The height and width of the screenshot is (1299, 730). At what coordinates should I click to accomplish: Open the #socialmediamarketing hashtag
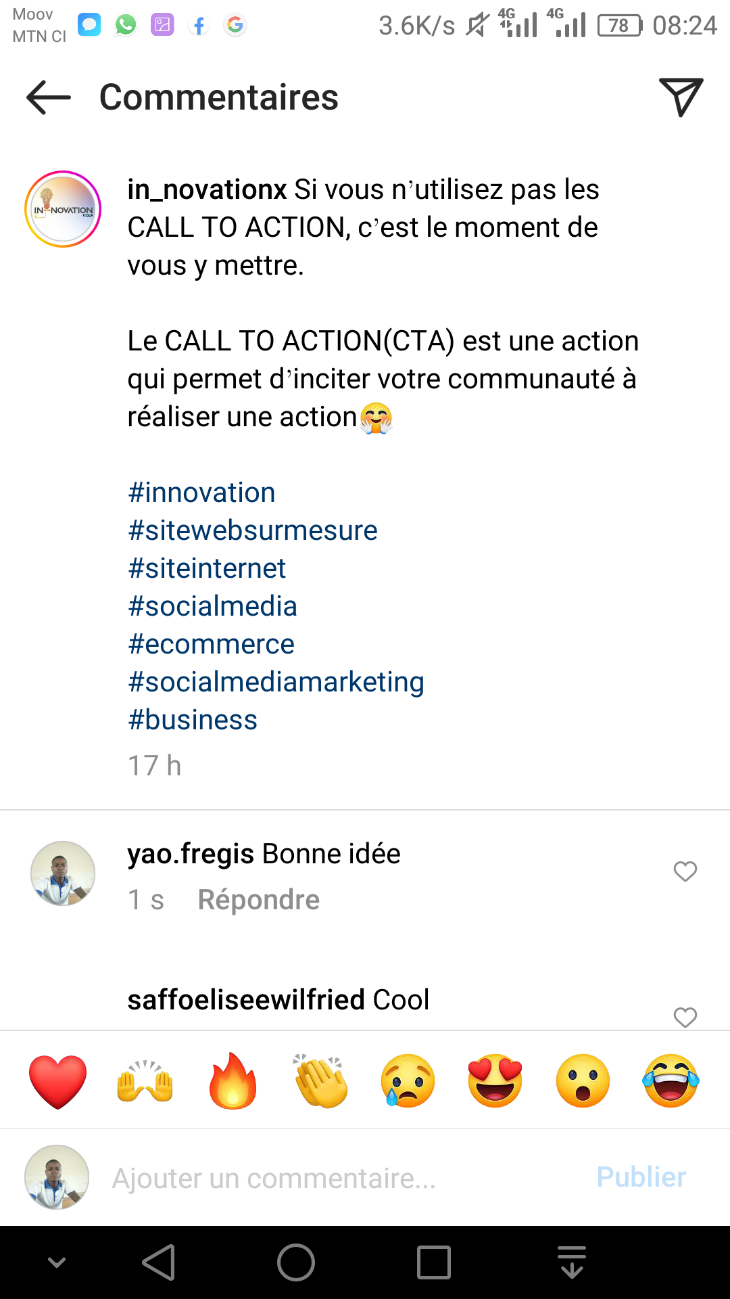[x=276, y=682]
